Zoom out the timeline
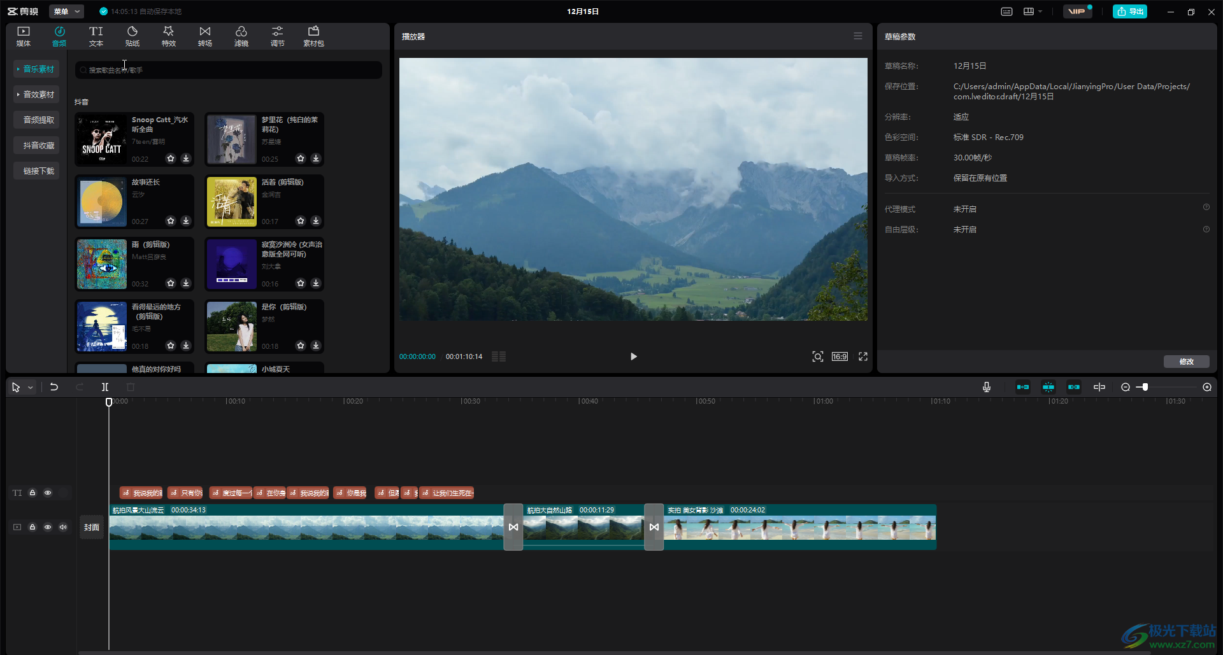 [x=1126, y=387]
